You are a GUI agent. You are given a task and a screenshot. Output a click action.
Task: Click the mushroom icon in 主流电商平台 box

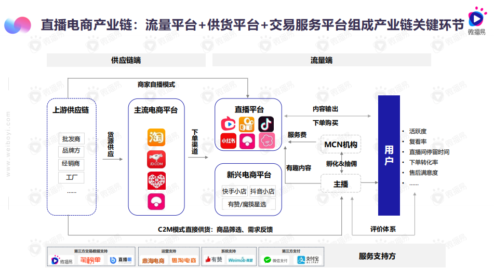click(156, 202)
